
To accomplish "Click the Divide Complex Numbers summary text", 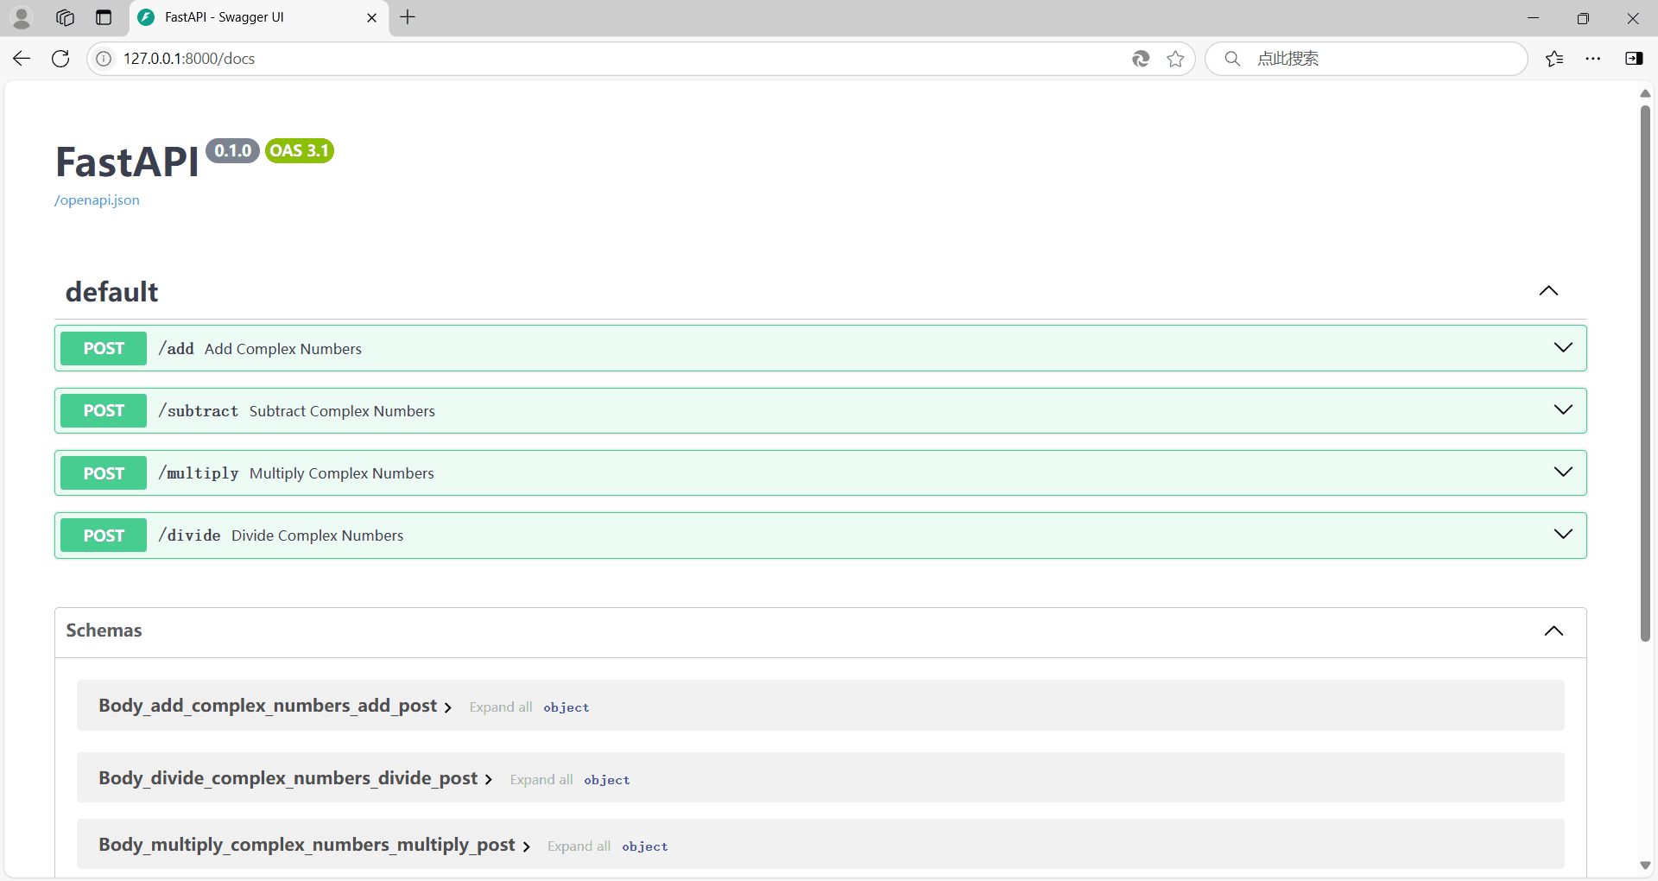I will [x=317, y=536].
